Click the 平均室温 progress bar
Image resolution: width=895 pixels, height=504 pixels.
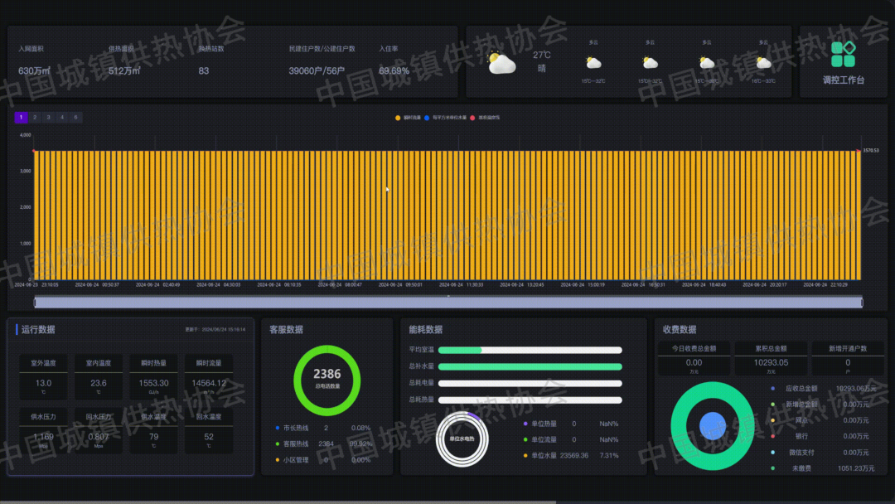click(x=530, y=350)
